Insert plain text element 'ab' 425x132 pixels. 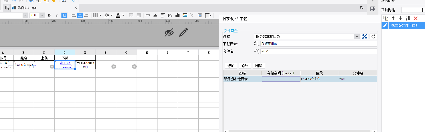tap(155, 15)
